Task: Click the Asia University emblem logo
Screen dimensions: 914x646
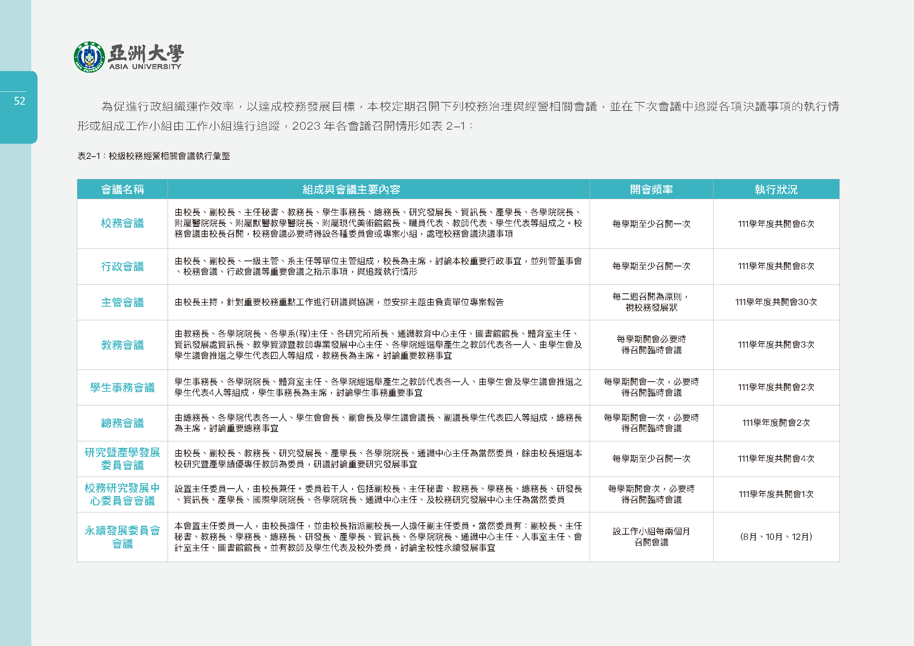Action: coord(89,57)
